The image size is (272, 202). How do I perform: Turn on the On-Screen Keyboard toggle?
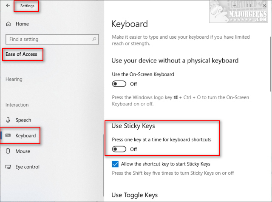(119, 84)
